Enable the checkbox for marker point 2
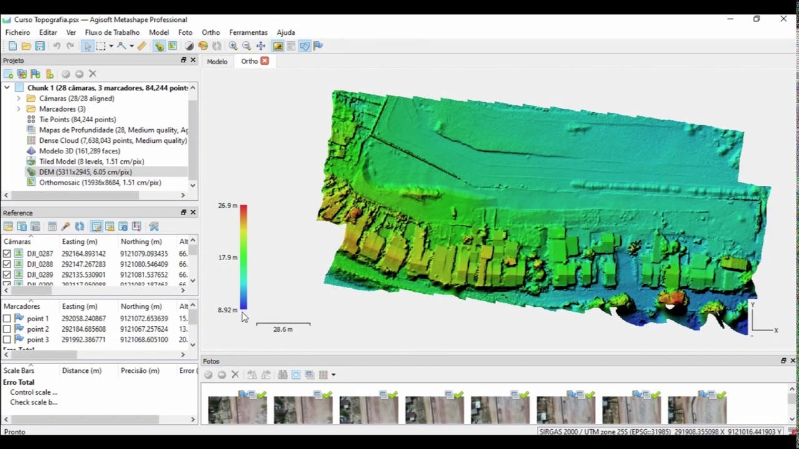 point(7,329)
